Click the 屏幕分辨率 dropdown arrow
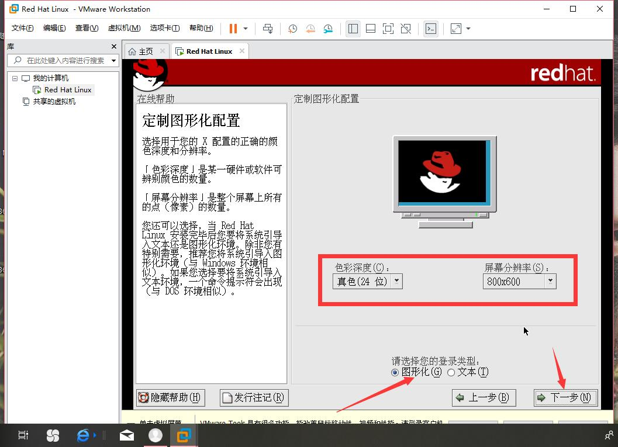 point(550,281)
